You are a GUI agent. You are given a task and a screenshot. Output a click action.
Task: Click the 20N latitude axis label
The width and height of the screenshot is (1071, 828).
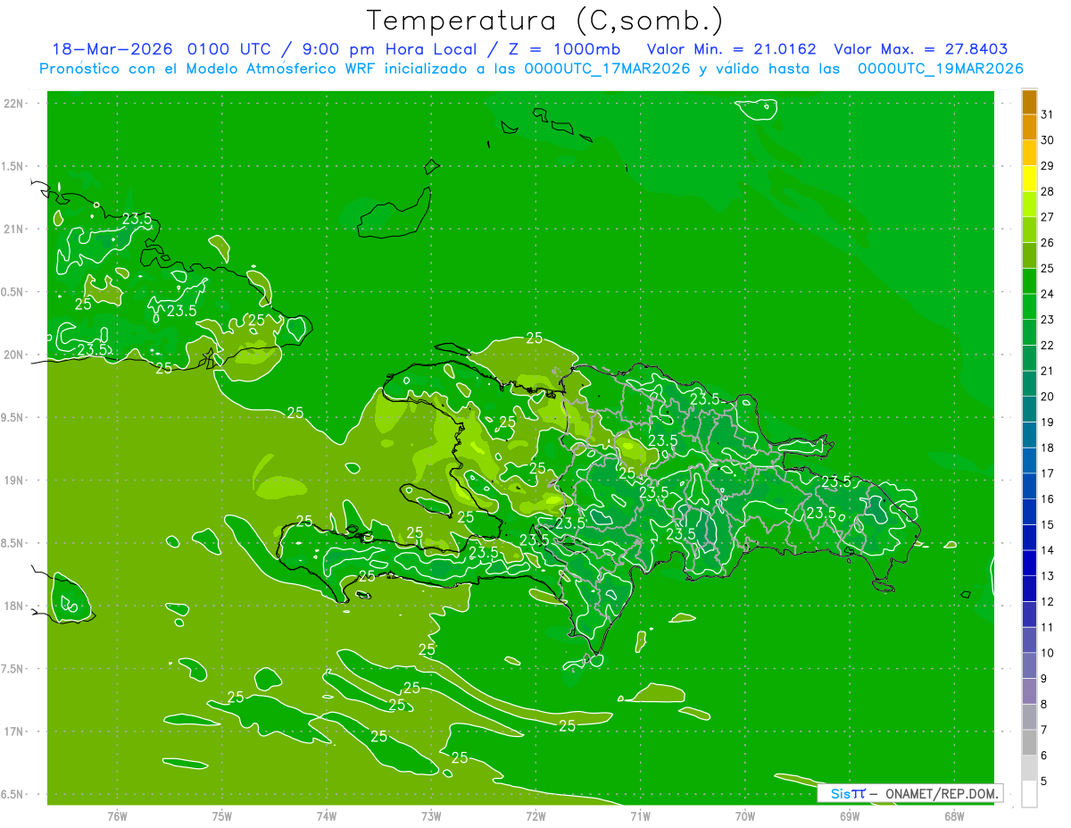[x=14, y=355]
